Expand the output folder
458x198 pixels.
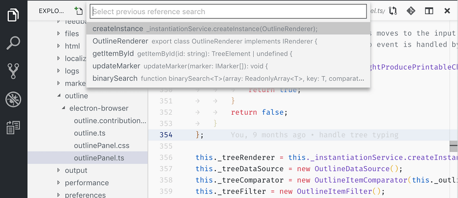pyautogui.click(x=59, y=170)
